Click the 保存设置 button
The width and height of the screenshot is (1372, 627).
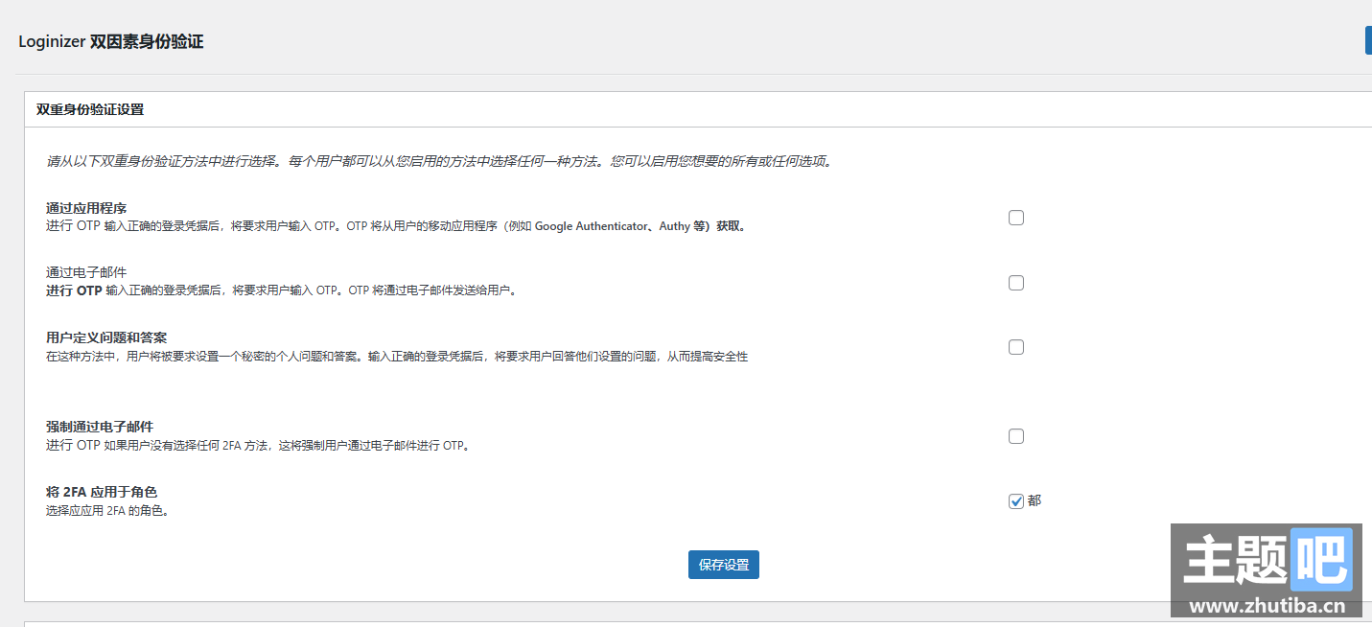(x=724, y=565)
